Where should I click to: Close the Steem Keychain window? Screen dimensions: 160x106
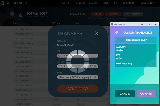click(x=155, y=24)
